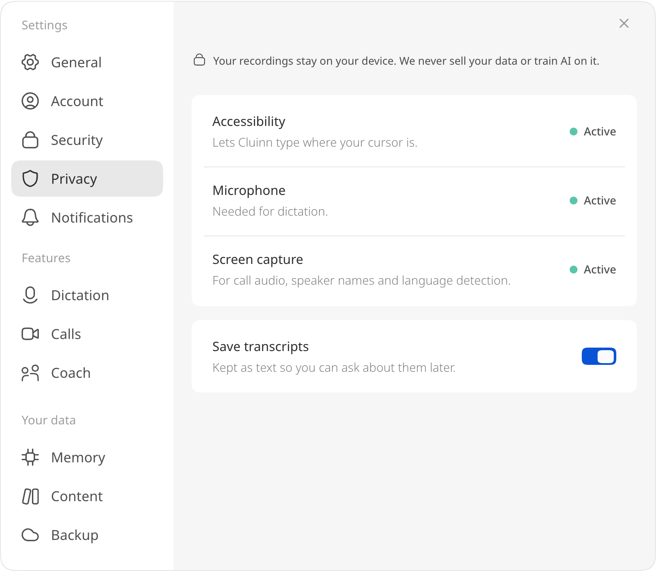Viewport: 656px width, 571px height.
Task: Click the Calls video camera icon
Action: tap(30, 334)
